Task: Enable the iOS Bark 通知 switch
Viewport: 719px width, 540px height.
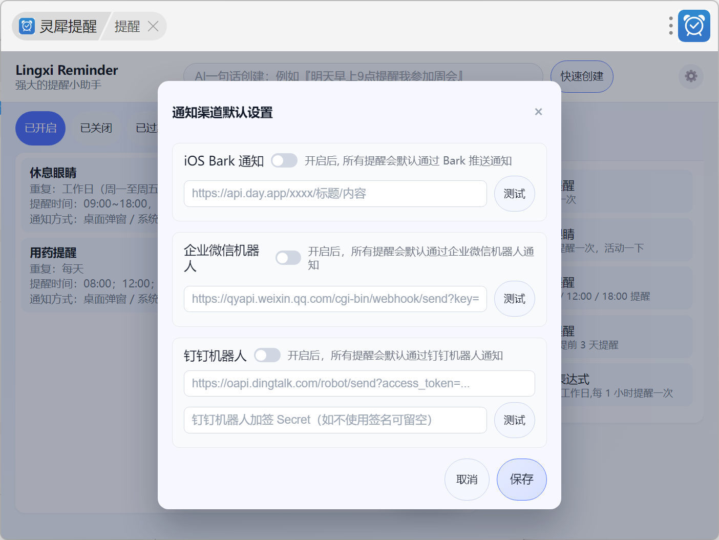Action: [x=284, y=161]
